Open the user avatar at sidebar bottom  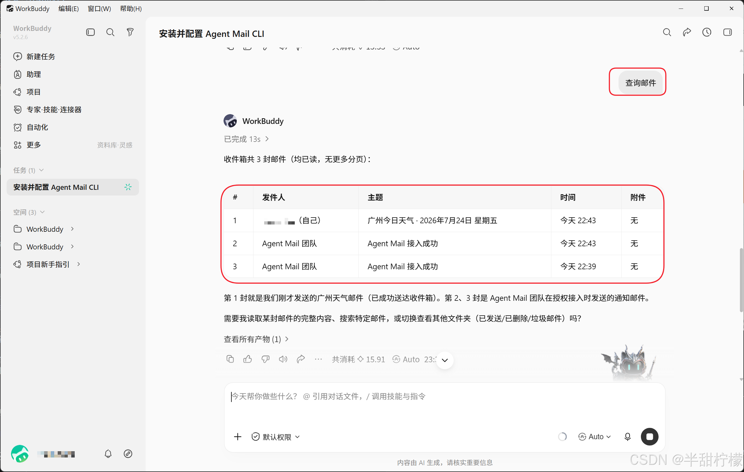(x=20, y=454)
